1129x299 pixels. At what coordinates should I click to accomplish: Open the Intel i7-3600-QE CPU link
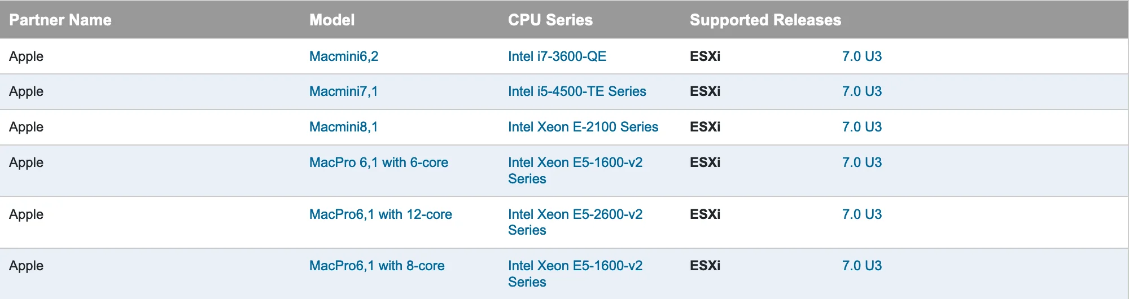click(x=557, y=56)
